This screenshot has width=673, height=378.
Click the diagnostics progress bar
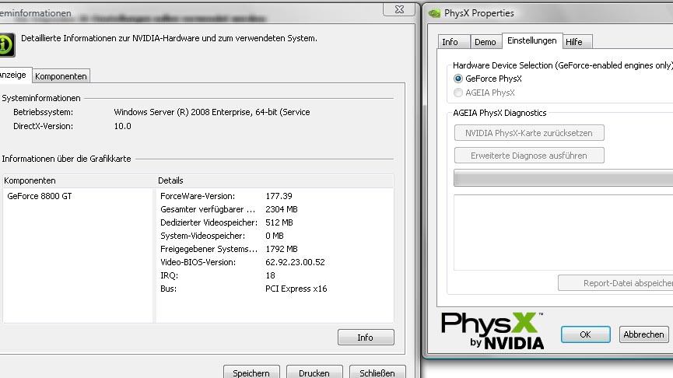[x=563, y=178]
